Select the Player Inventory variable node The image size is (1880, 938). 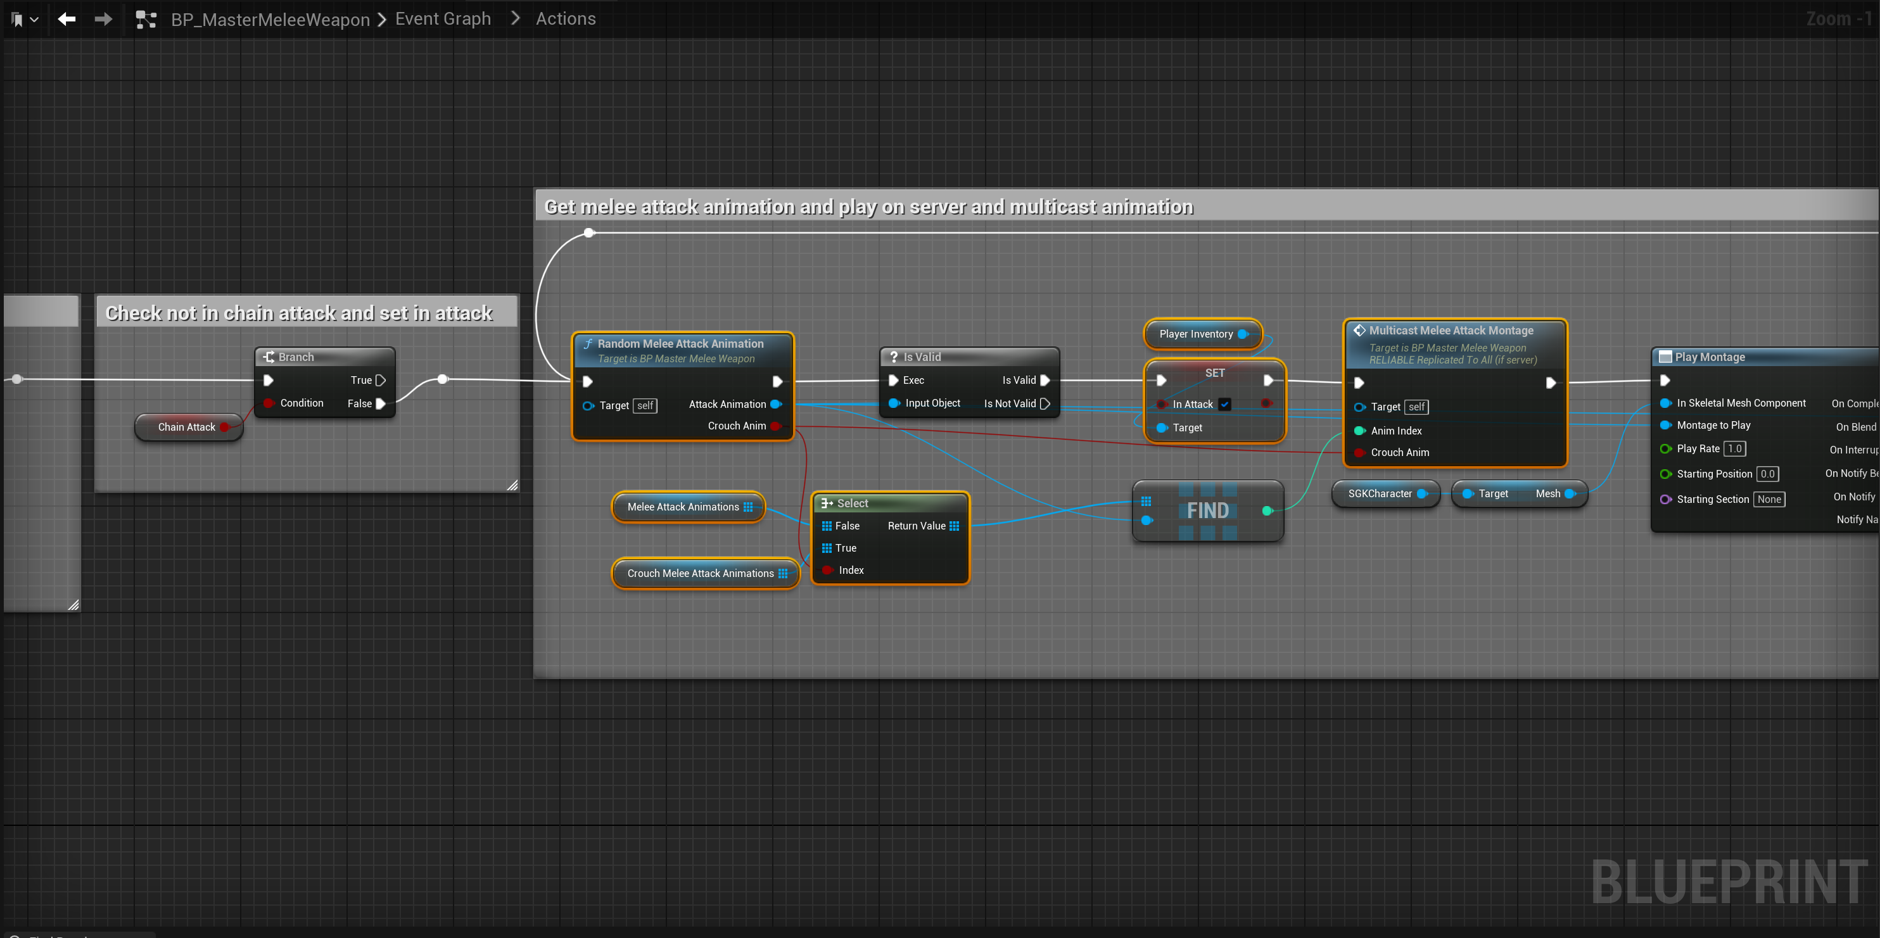point(1195,334)
